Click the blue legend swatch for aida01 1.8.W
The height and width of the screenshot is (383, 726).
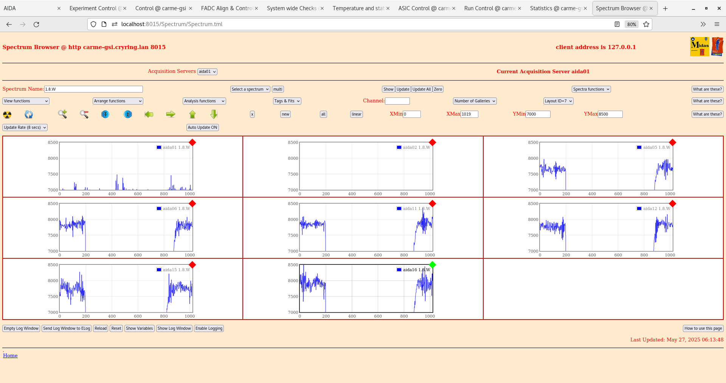tap(158, 147)
